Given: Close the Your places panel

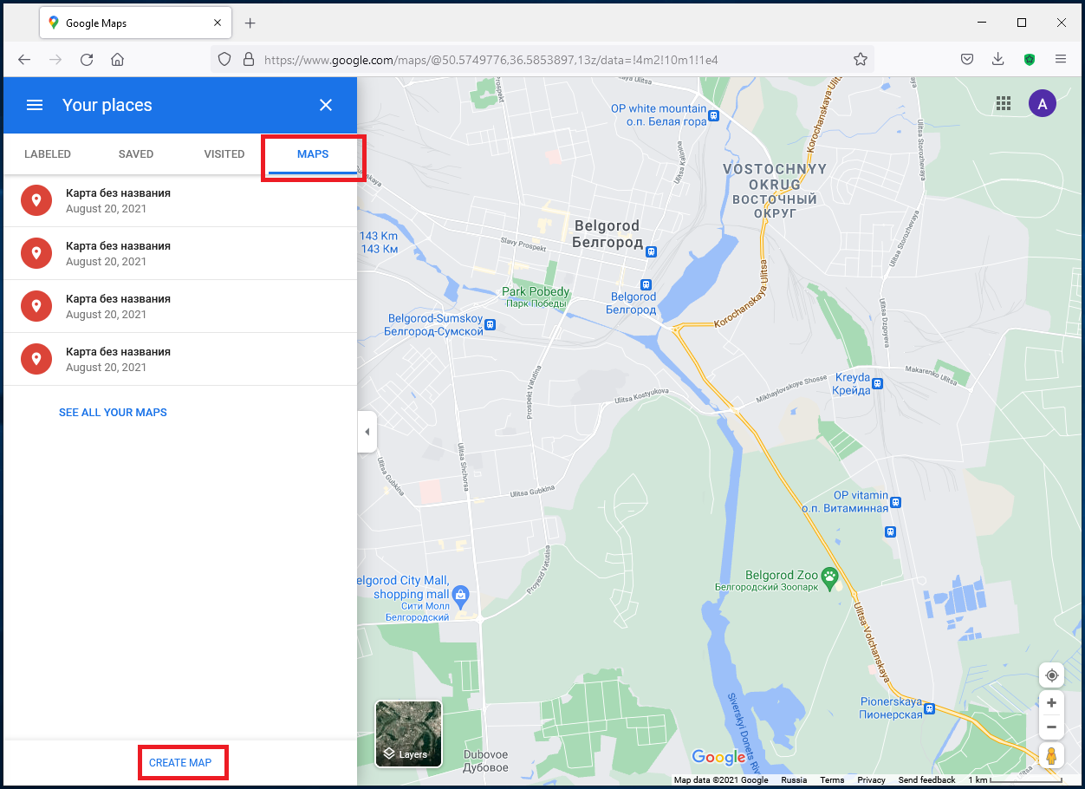Looking at the screenshot, I should [x=326, y=105].
